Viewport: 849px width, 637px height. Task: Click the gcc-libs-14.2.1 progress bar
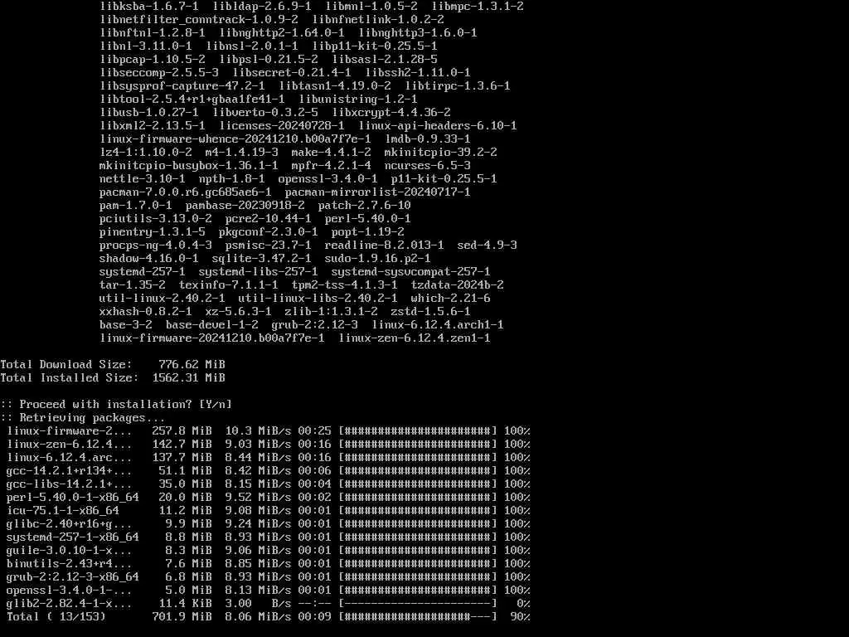coord(418,484)
